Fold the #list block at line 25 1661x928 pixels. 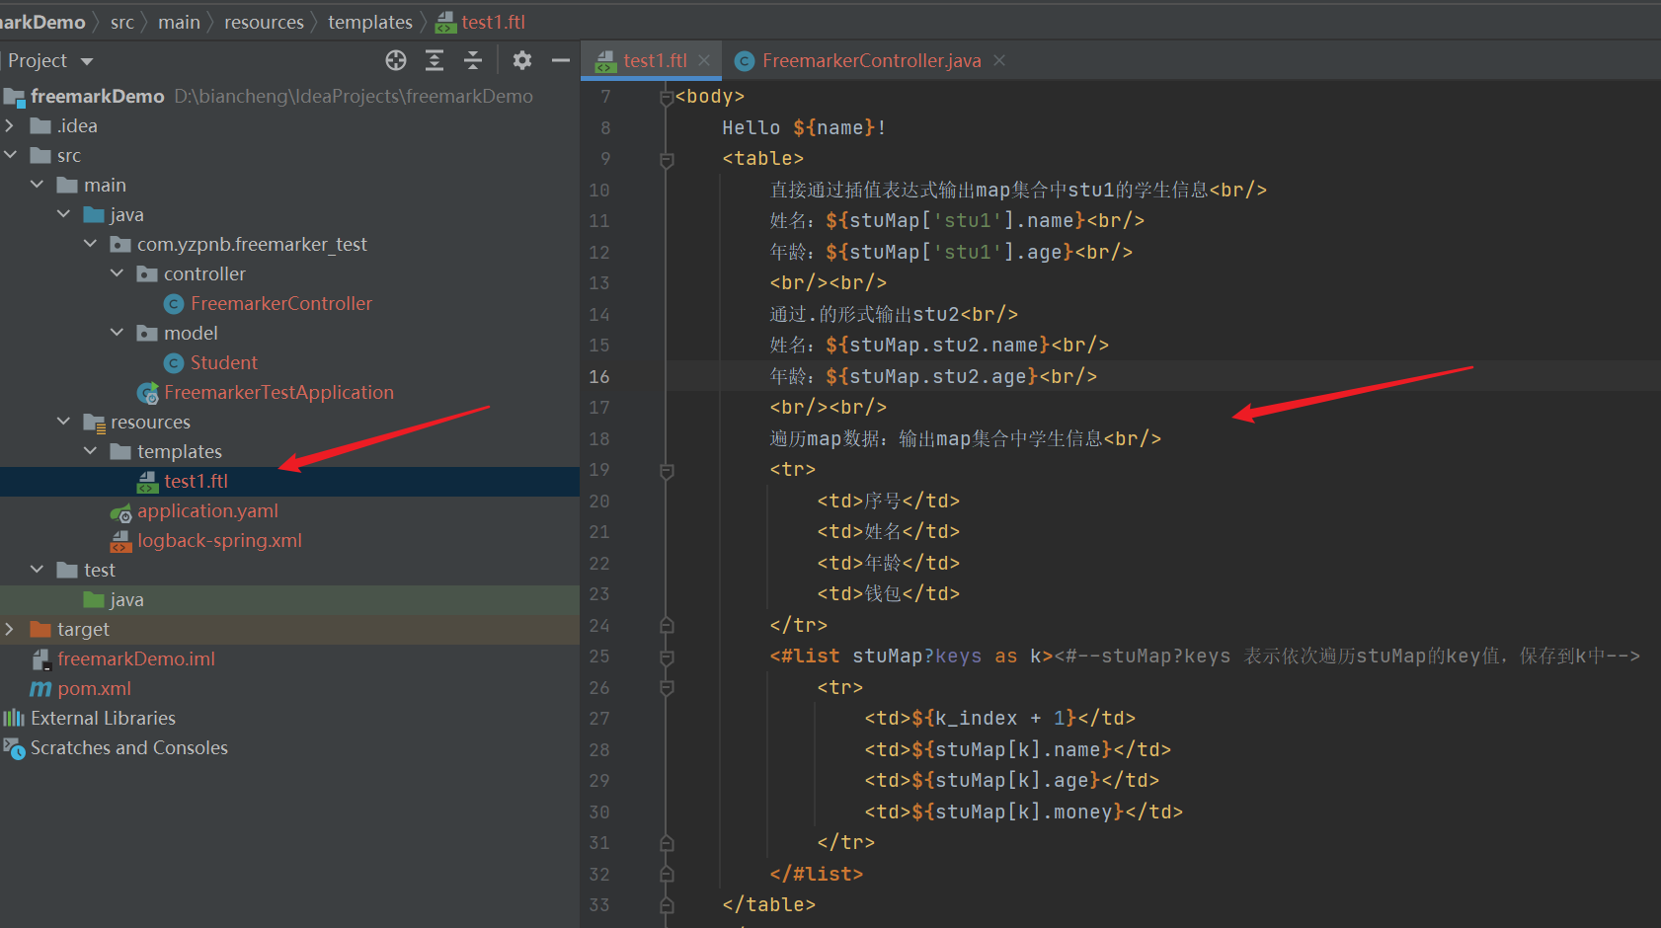(667, 657)
